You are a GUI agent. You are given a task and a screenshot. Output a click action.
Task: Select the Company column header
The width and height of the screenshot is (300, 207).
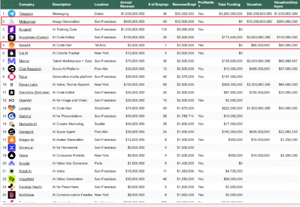(x=27, y=4)
